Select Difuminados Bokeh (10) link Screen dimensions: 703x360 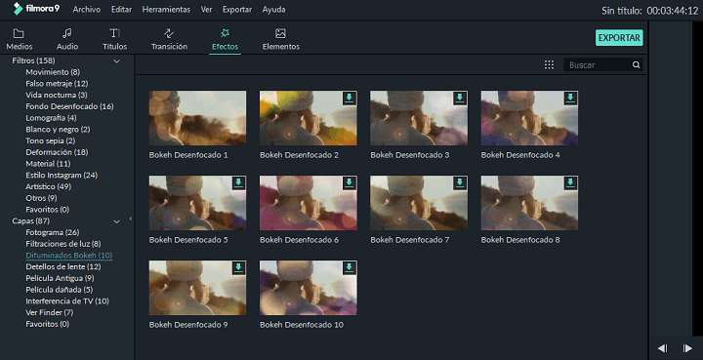click(x=69, y=256)
